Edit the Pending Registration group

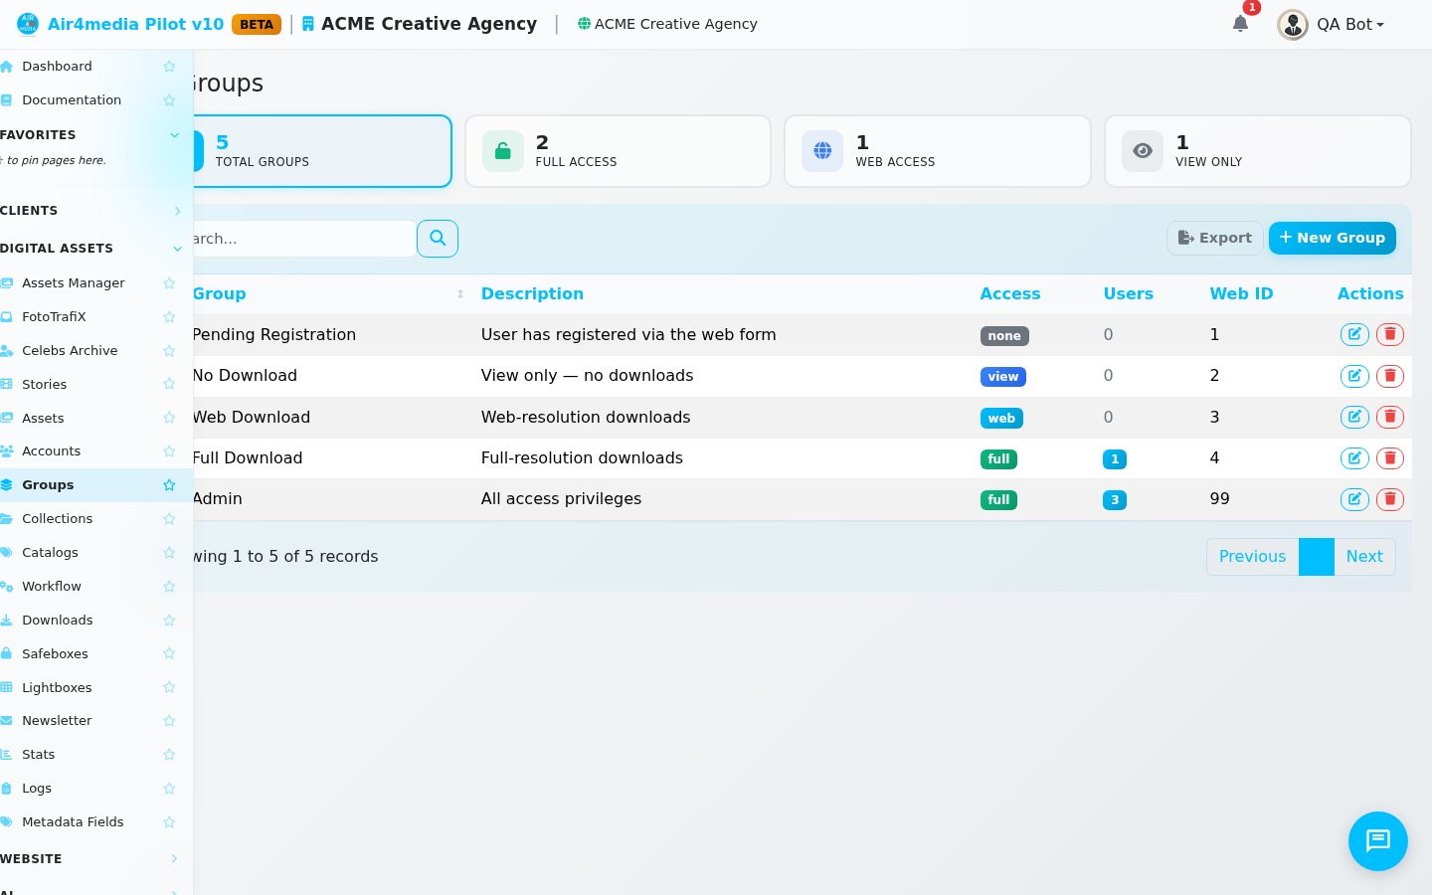point(1354,335)
